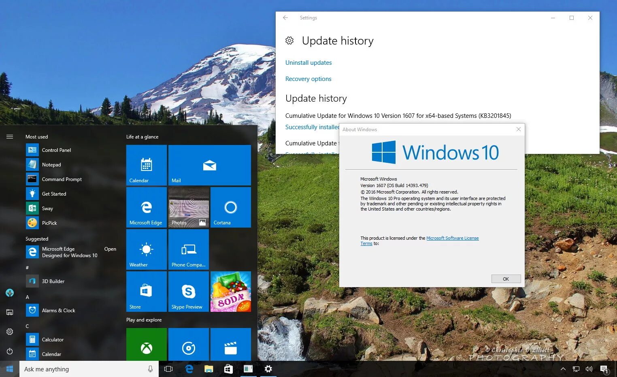Select the 'A' letter group header
Image resolution: width=617 pixels, height=377 pixels.
[x=27, y=297]
